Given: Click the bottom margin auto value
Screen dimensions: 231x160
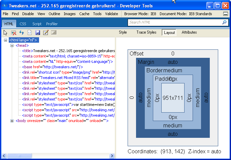Looking at the screenshot, I should (x=173, y=134).
